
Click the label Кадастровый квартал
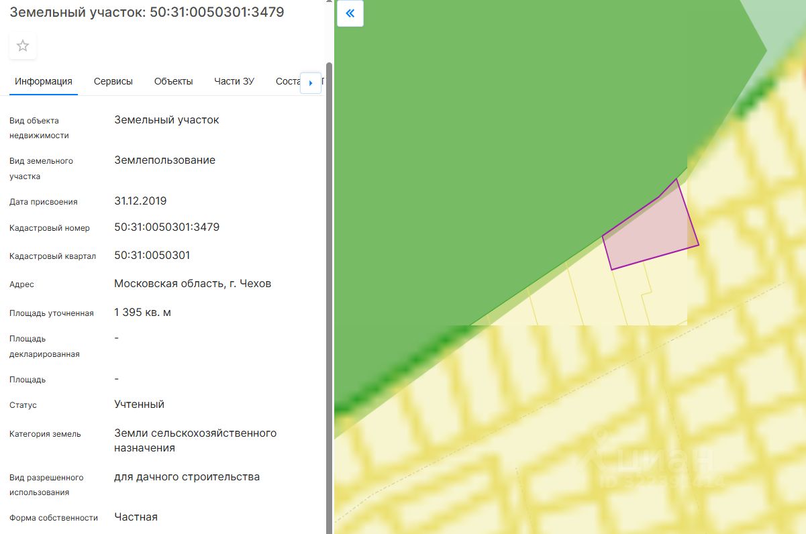(x=53, y=256)
